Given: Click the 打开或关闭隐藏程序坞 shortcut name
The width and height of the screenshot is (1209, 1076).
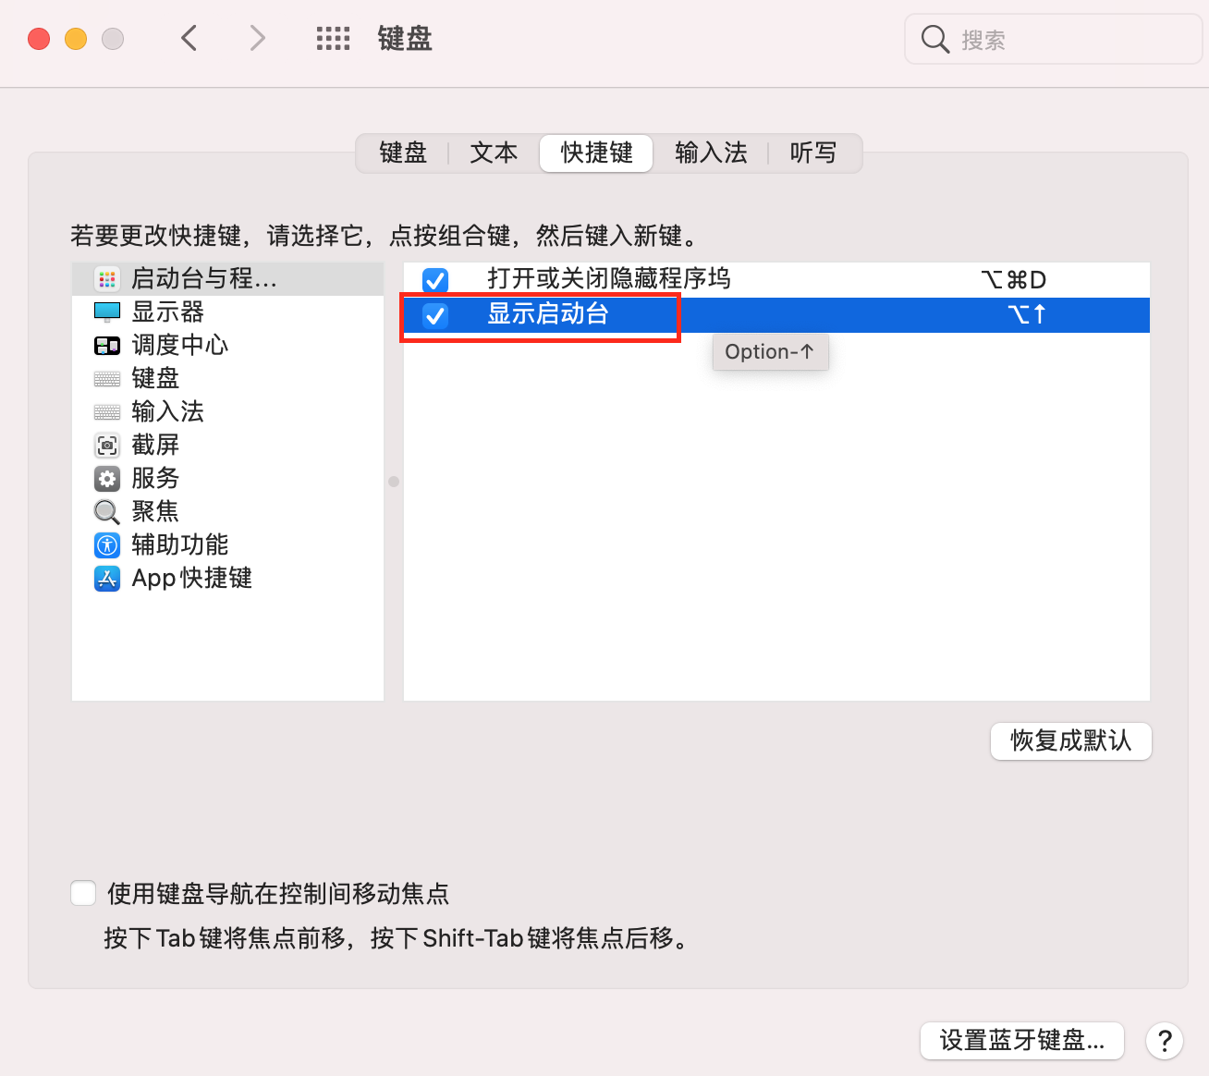Looking at the screenshot, I should click(x=608, y=278).
